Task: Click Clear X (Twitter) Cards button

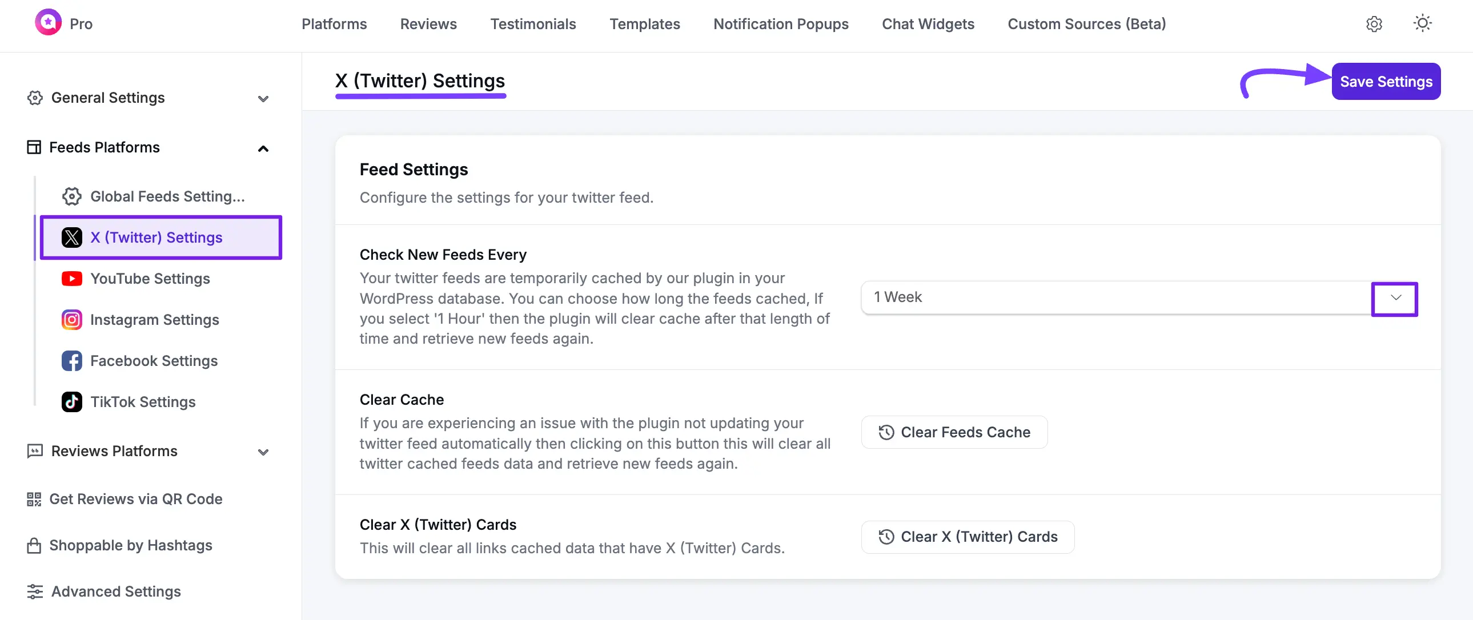Action: tap(967, 537)
